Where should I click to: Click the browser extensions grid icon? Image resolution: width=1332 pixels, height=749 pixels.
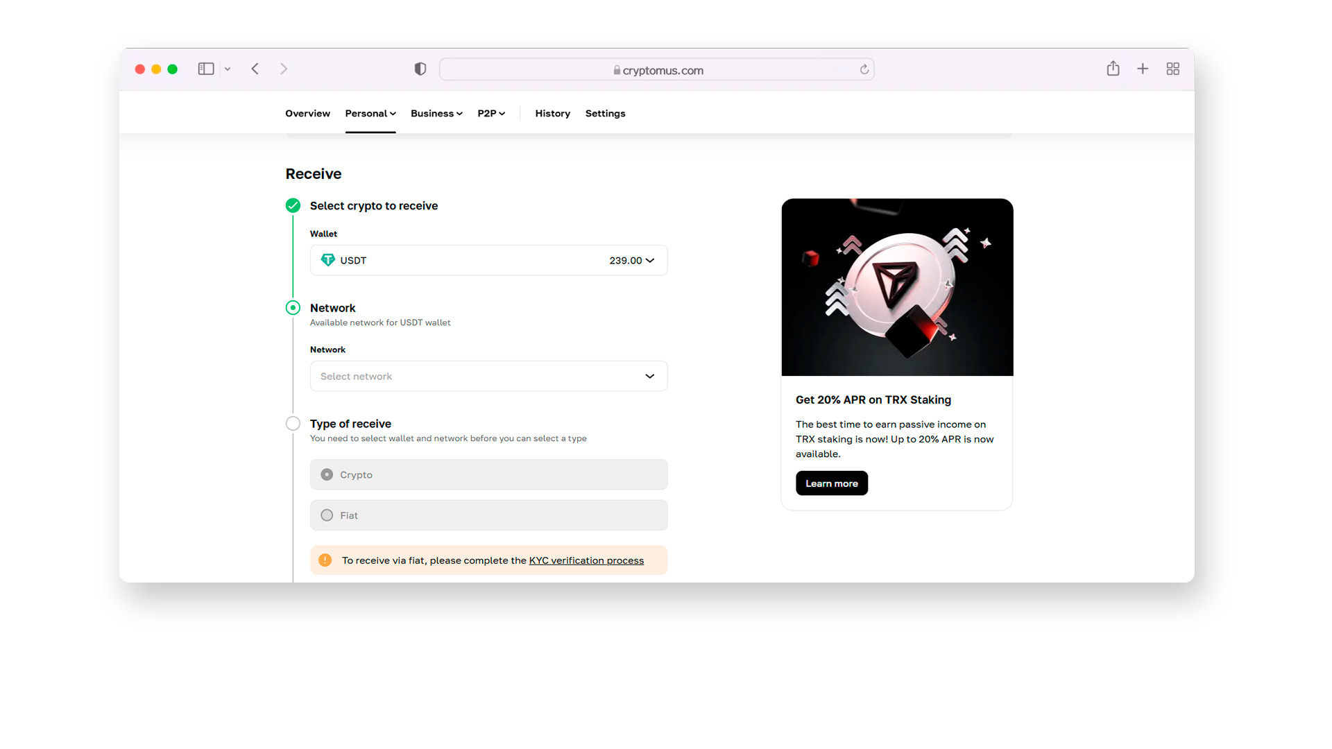(x=1173, y=69)
